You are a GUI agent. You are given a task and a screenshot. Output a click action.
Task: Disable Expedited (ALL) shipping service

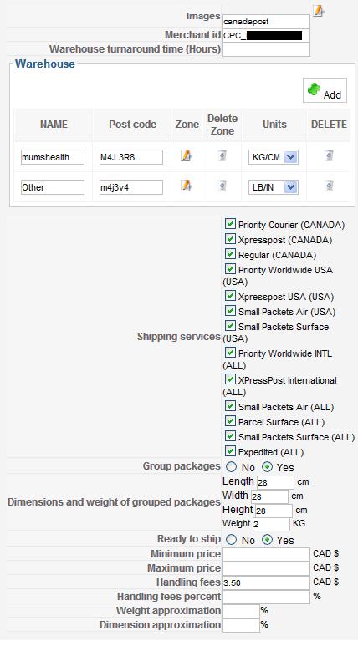[x=230, y=451]
